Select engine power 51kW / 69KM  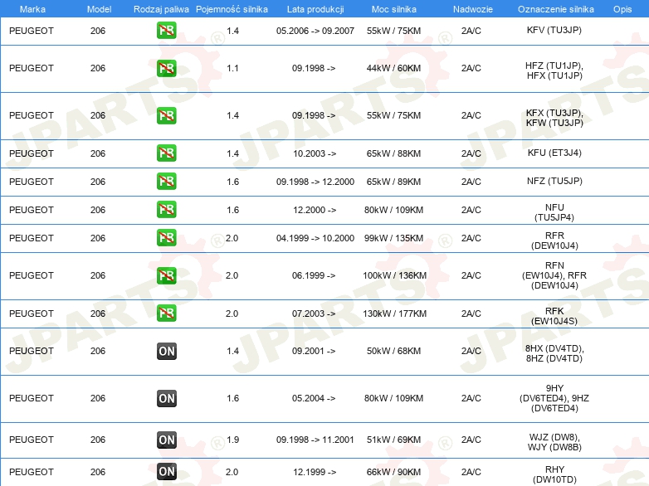tap(393, 440)
